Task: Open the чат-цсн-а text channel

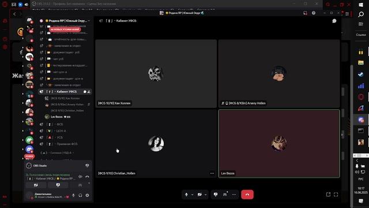Action: 65,72
